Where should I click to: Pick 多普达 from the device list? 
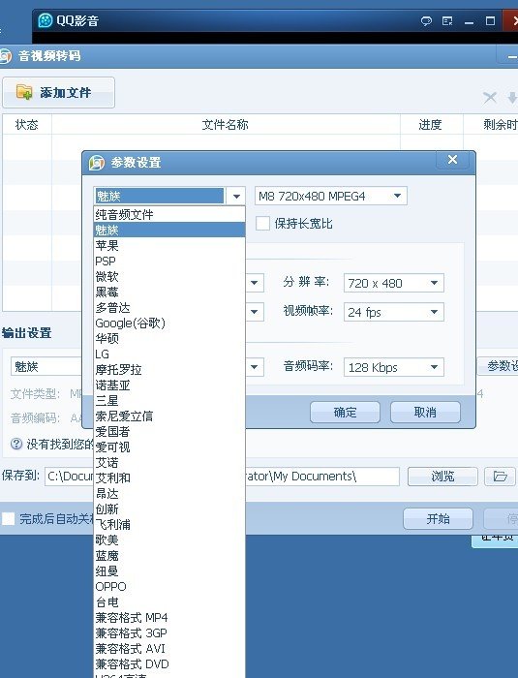(x=169, y=308)
